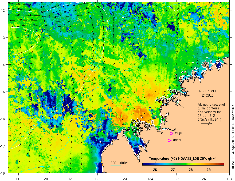This screenshot has width=235, height=181.
Task: Select the "drifter" legend label
Action: (177, 140)
